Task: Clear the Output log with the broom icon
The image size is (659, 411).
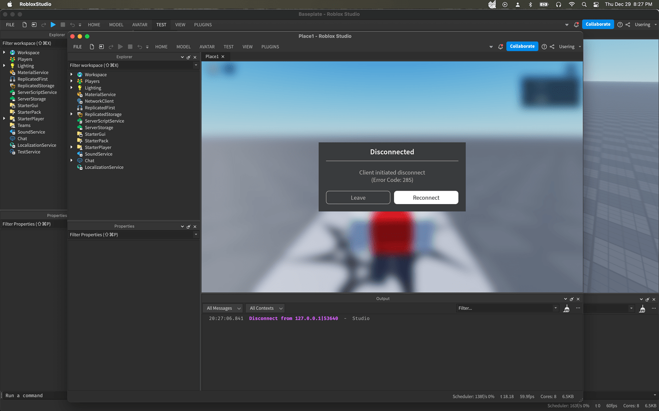Action: 566,308
